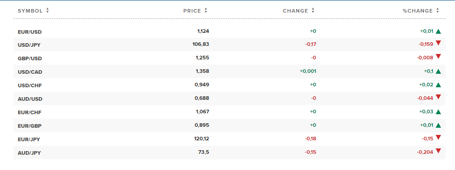Click the EUR/JPY symbol
This screenshot has height=170, width=455.
(29, 139)
